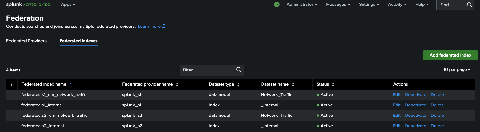The image size is (480, 132).
Task: Click _internal dataset in s2_internal row
Action: [x=270, y=126]
